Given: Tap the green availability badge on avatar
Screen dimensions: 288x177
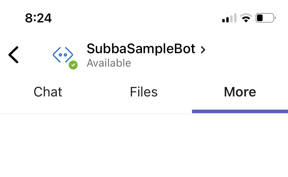Looking at the screenshot, I should (73, 65).
